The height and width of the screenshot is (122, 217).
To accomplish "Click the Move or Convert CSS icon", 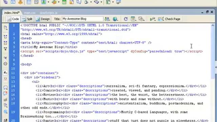I will coord(5,111).
